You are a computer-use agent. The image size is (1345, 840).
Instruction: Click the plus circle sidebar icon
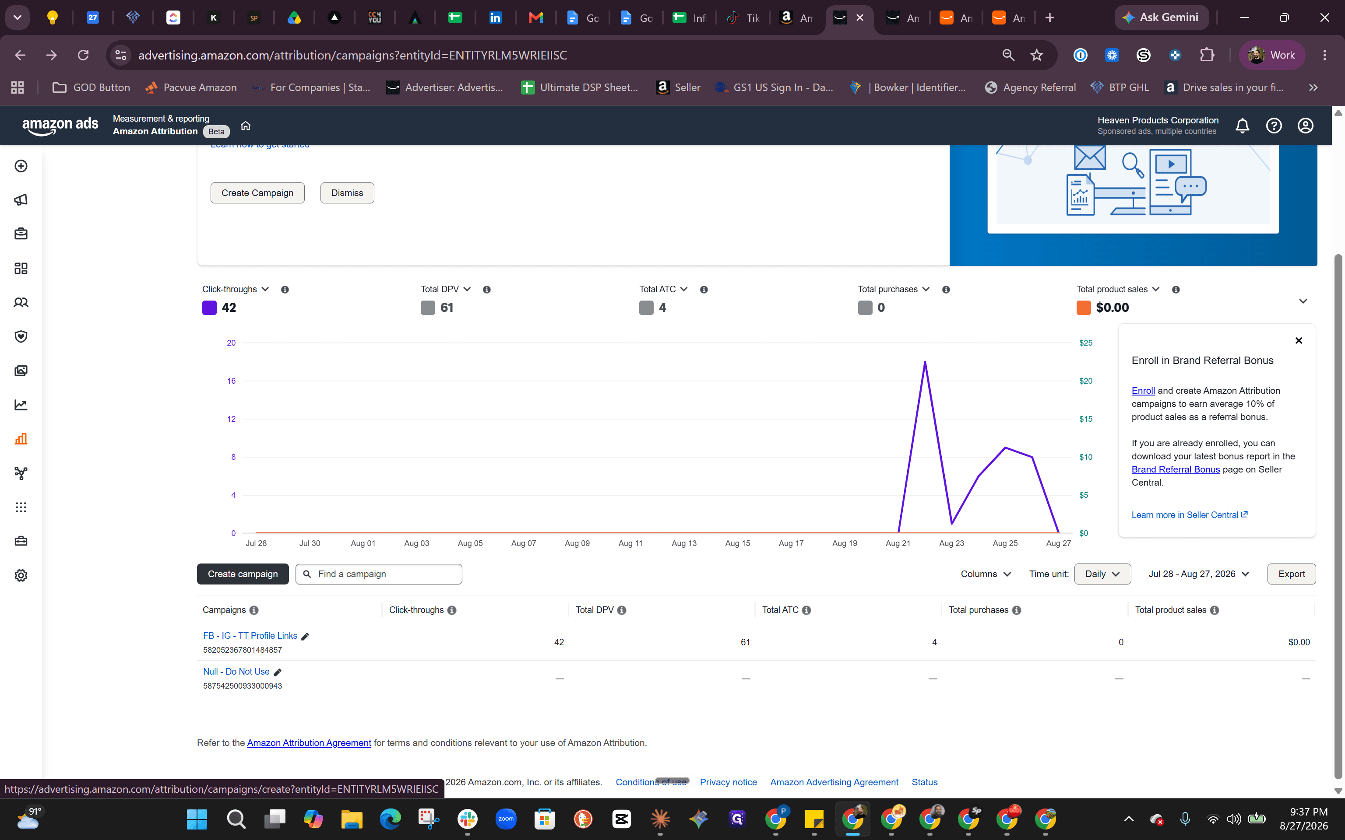point(21,166)
